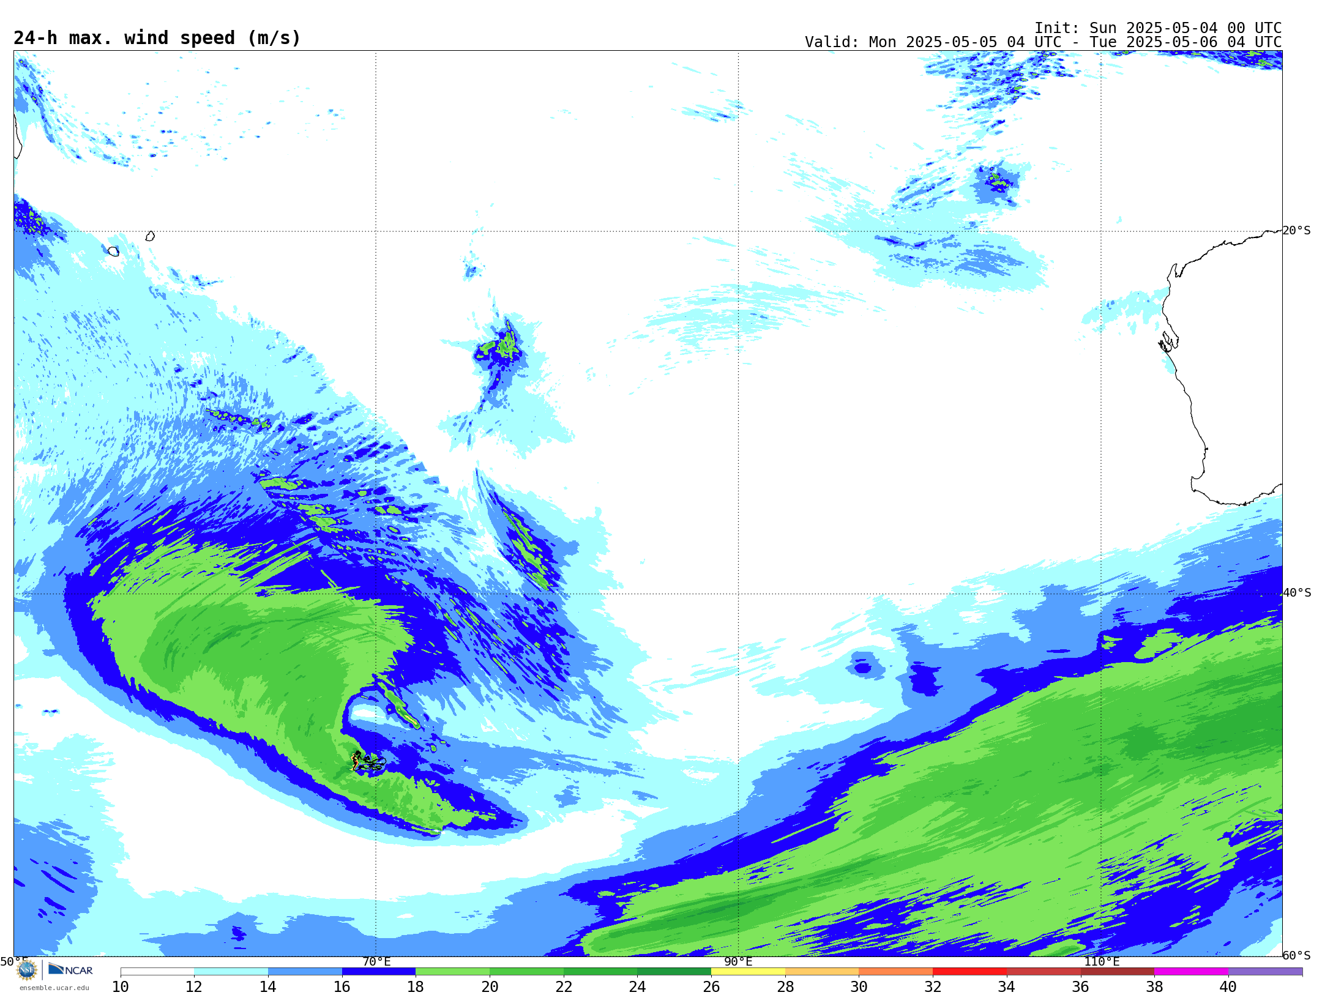Pick the deep blue 16–18 colorbar swatch

point(379,972)
